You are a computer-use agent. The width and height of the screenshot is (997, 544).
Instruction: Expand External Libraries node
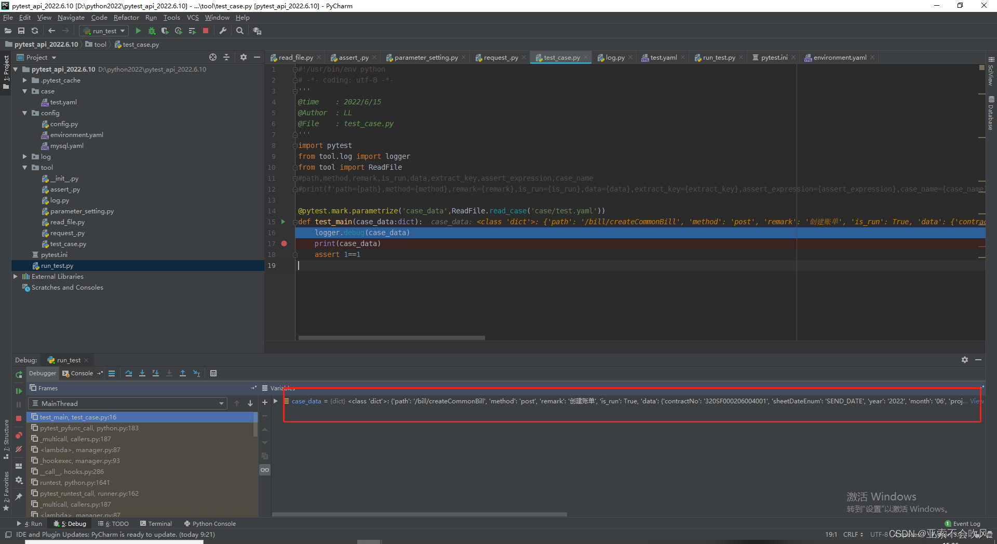[15, 277]
